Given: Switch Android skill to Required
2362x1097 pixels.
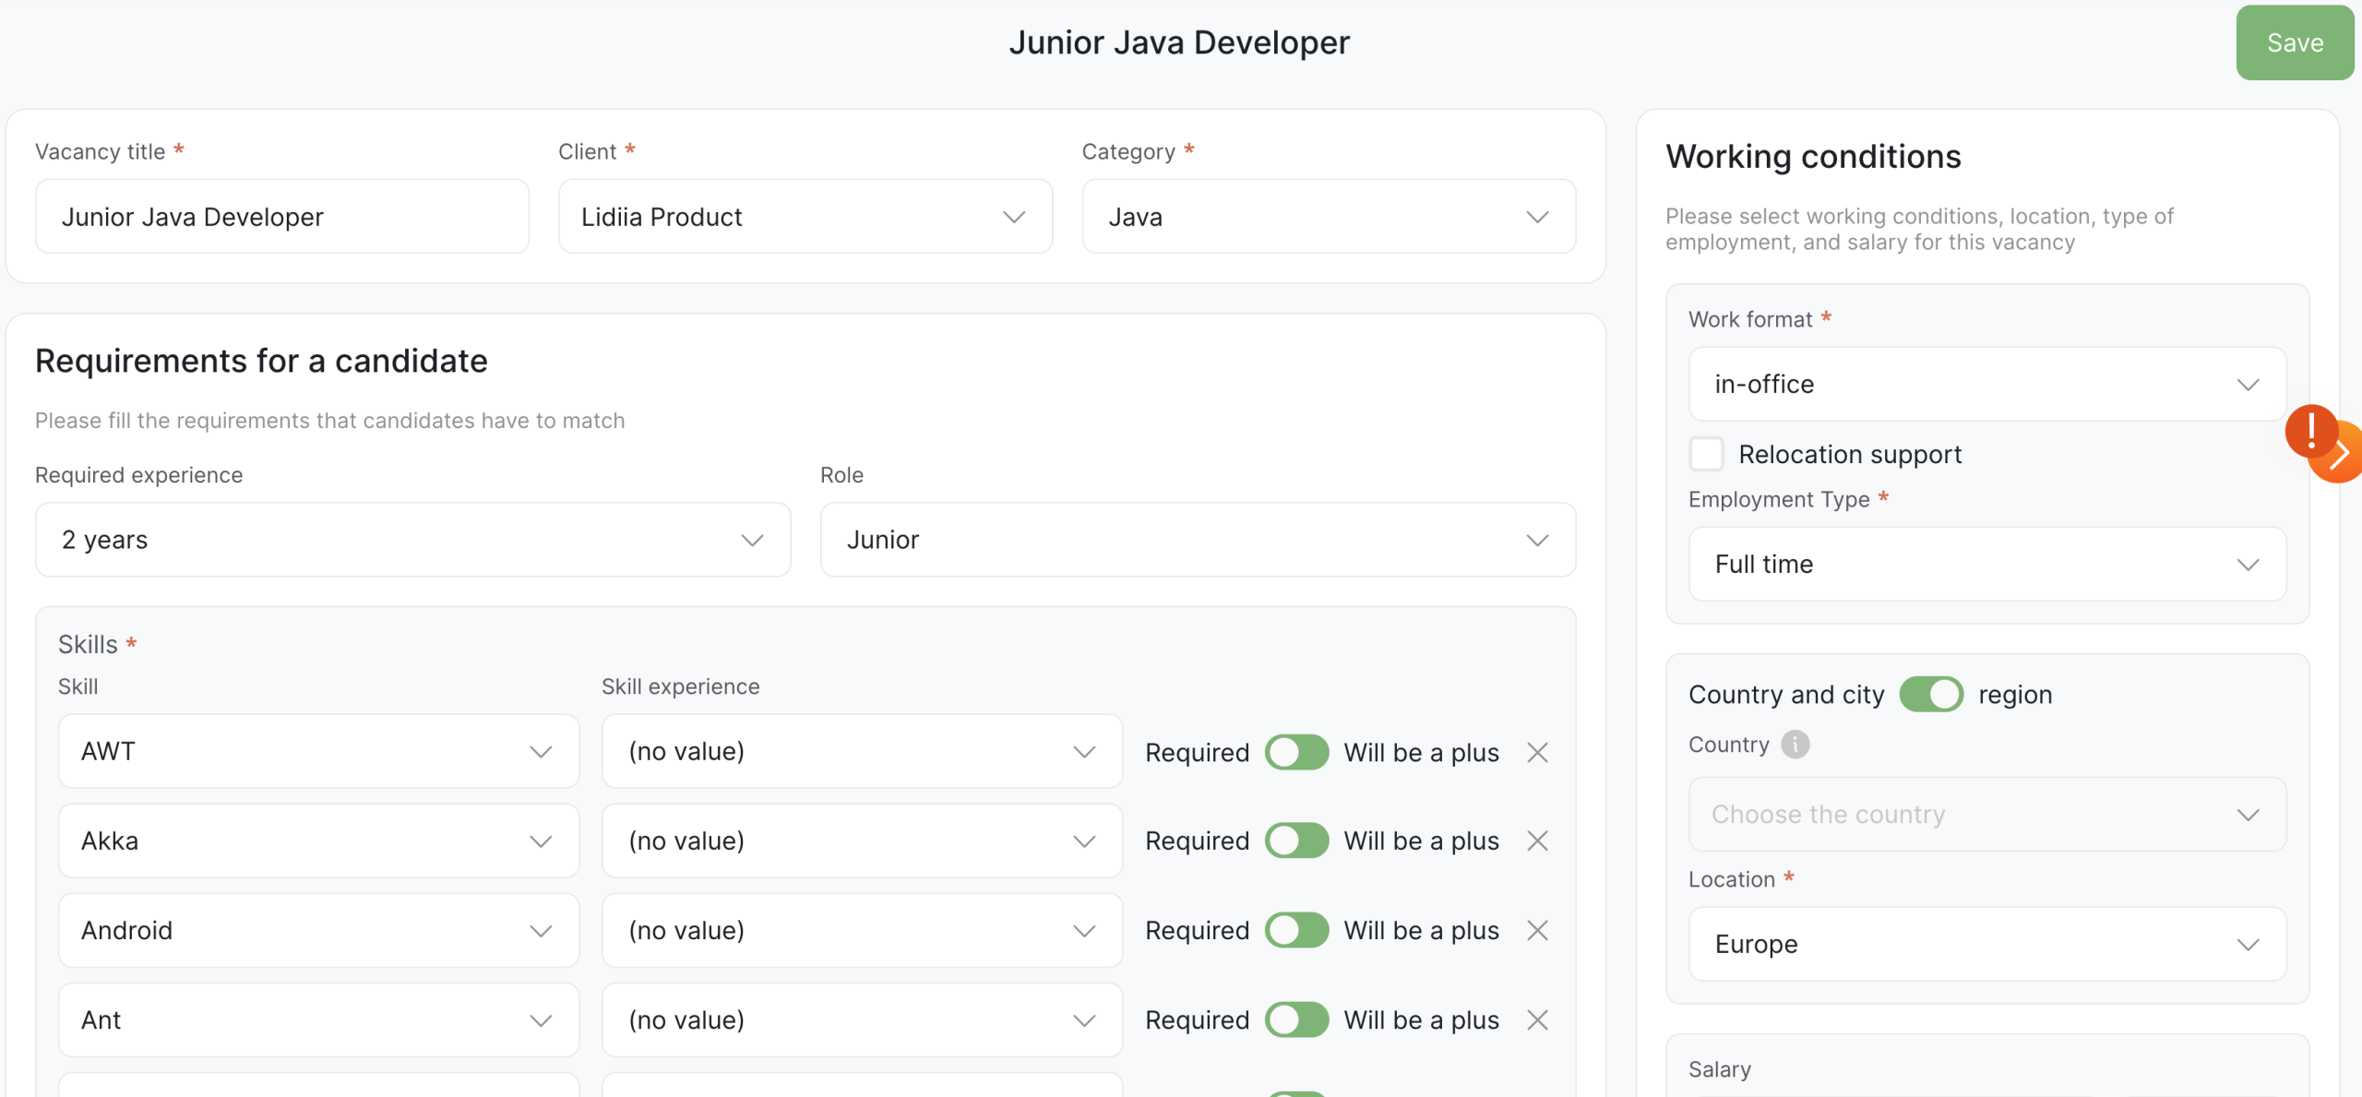Looking at the screenshot, I should (x=1296, y=930).
